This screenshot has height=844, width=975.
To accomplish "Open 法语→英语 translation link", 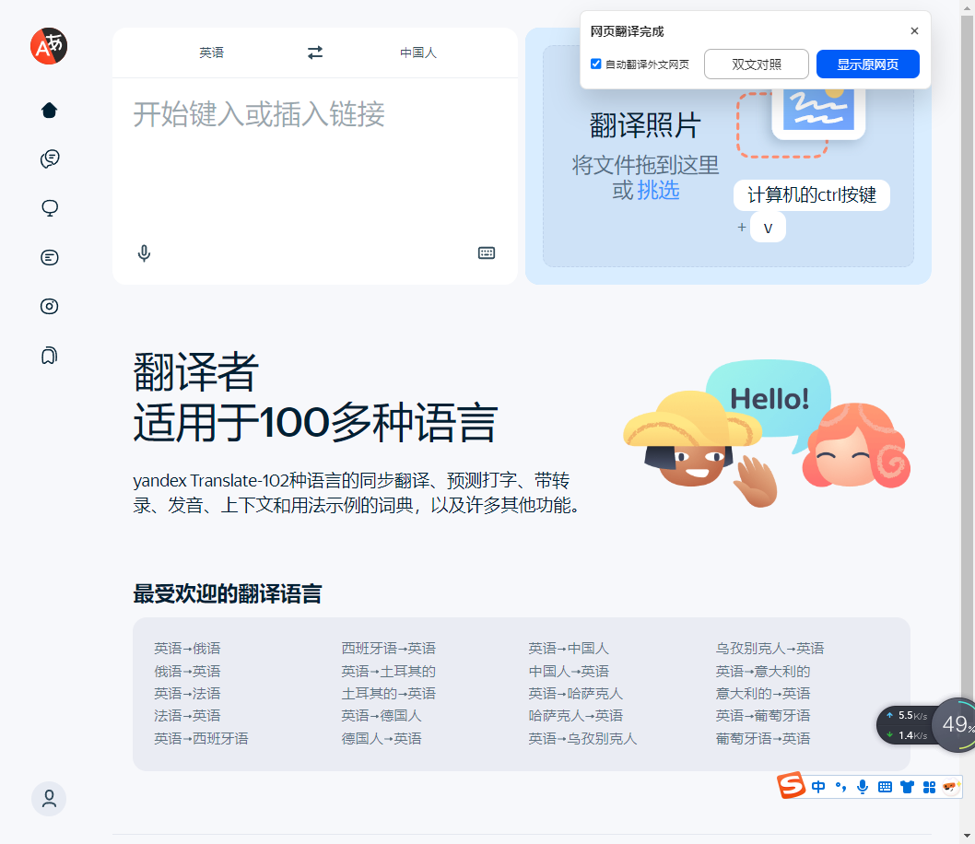I will [x=187, y=716].
